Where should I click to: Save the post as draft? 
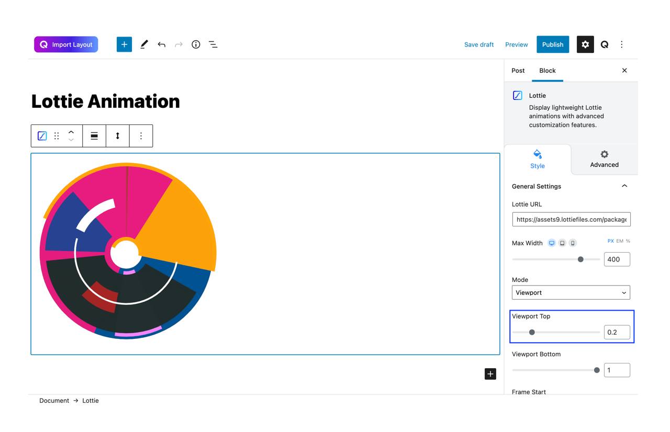pos(479,44)
